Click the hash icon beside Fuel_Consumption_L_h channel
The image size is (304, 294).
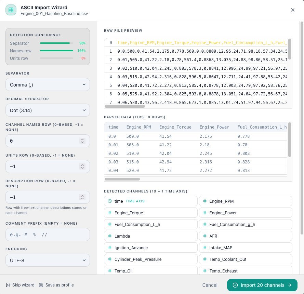click(110, 224)
